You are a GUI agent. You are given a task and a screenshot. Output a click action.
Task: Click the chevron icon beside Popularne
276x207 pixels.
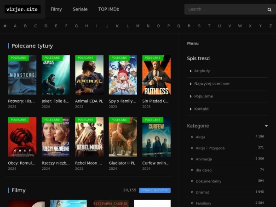(190, 96)
